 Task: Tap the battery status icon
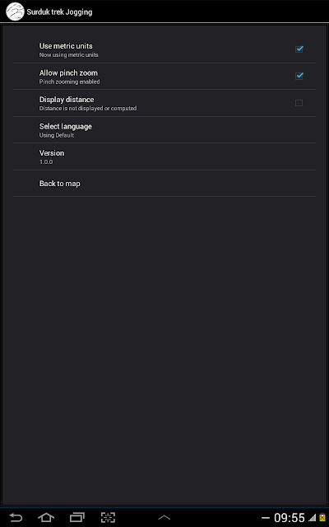click(322, 518)
